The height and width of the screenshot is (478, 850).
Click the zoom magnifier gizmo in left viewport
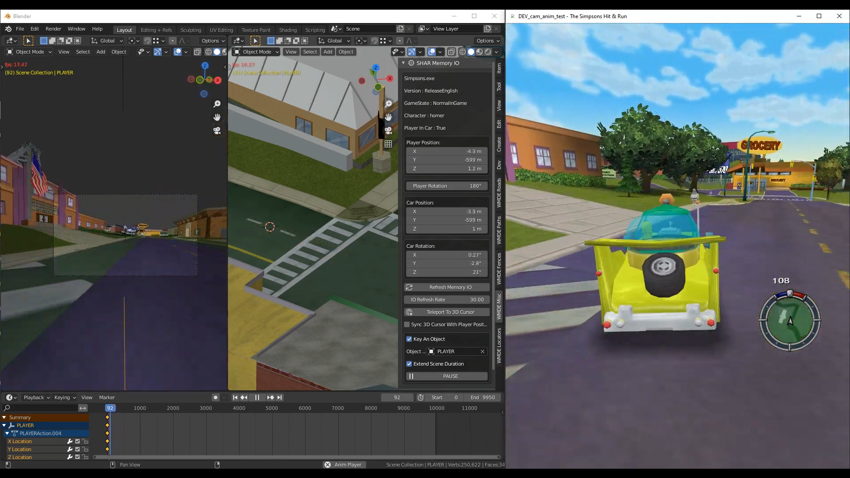(x=217, y=104)
